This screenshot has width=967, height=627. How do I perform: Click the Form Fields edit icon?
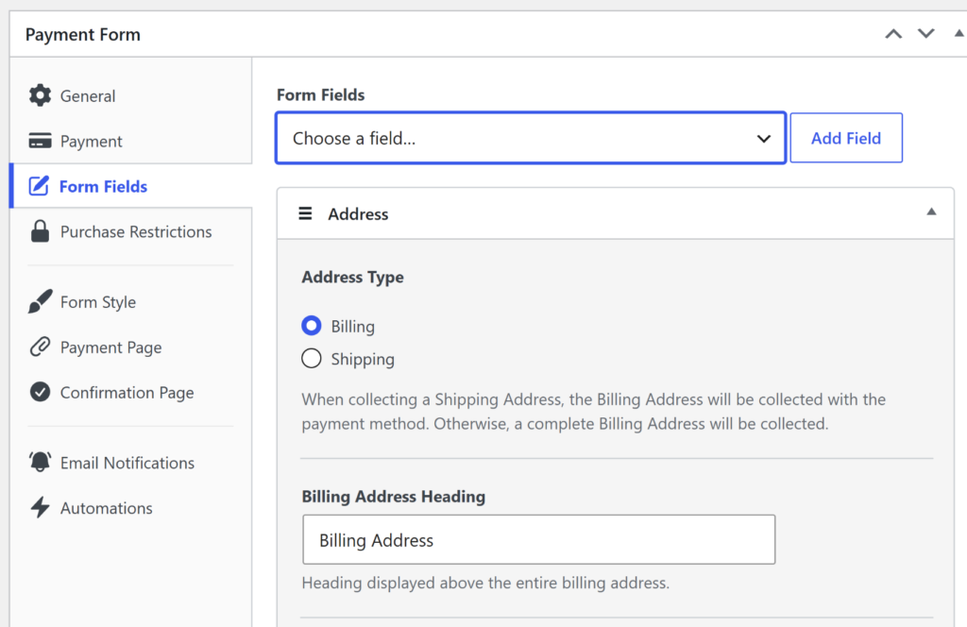[39, 186]
